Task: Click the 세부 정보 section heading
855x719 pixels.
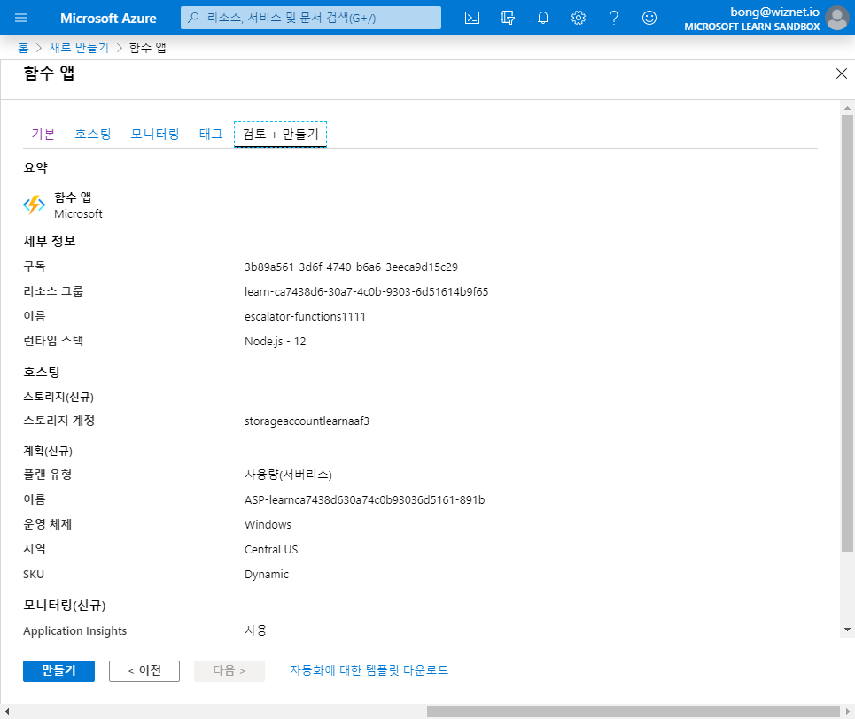Action: tap(49, 242)
